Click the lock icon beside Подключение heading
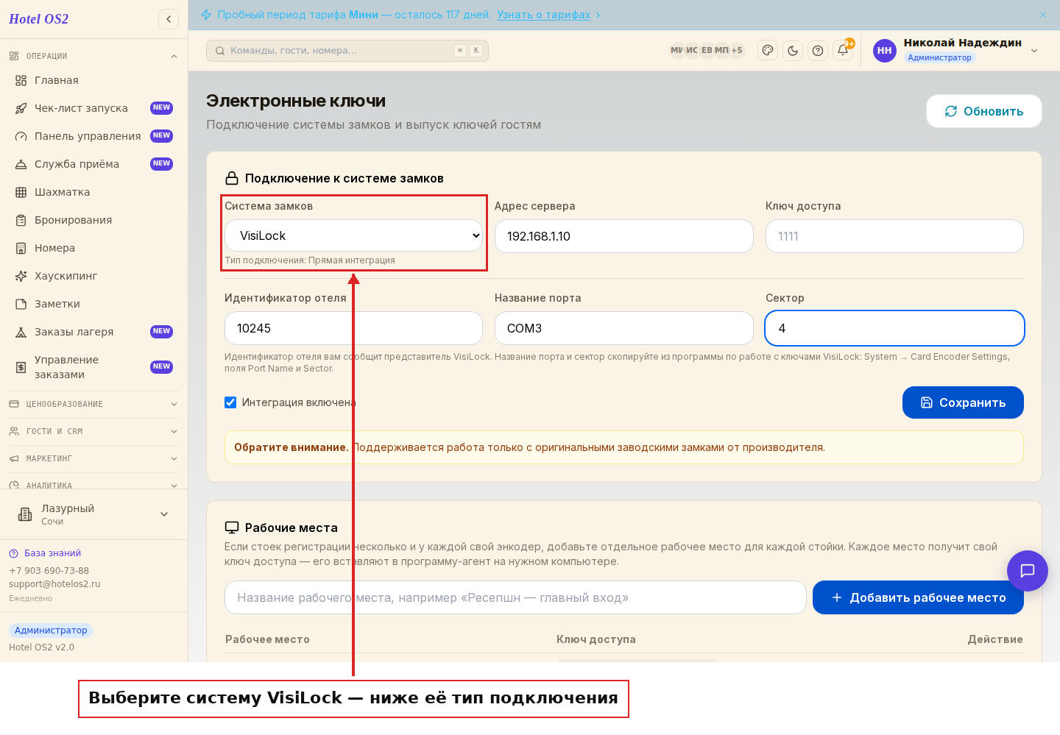1060x735 pixels. (x=232, y=178)
